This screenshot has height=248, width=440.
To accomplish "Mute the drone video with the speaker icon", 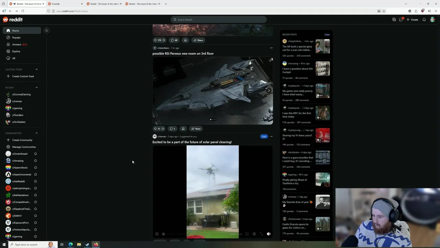I will [268, 234].
